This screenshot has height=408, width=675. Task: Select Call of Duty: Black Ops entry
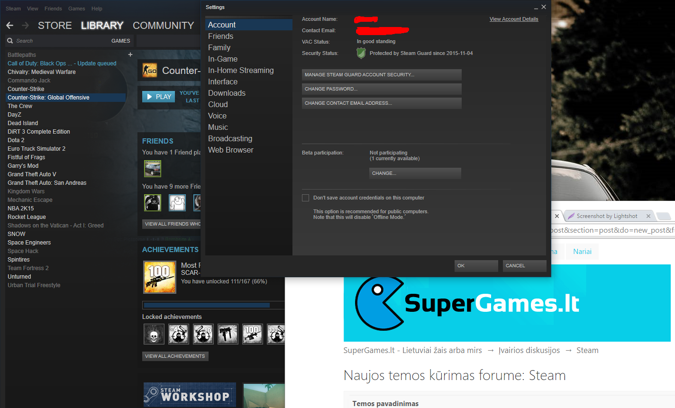pyautogui.click(x=62, y=63)
